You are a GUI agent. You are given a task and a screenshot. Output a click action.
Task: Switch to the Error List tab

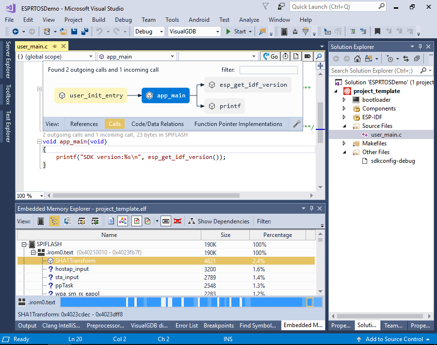pyautogui.click(x=186, y=326)
